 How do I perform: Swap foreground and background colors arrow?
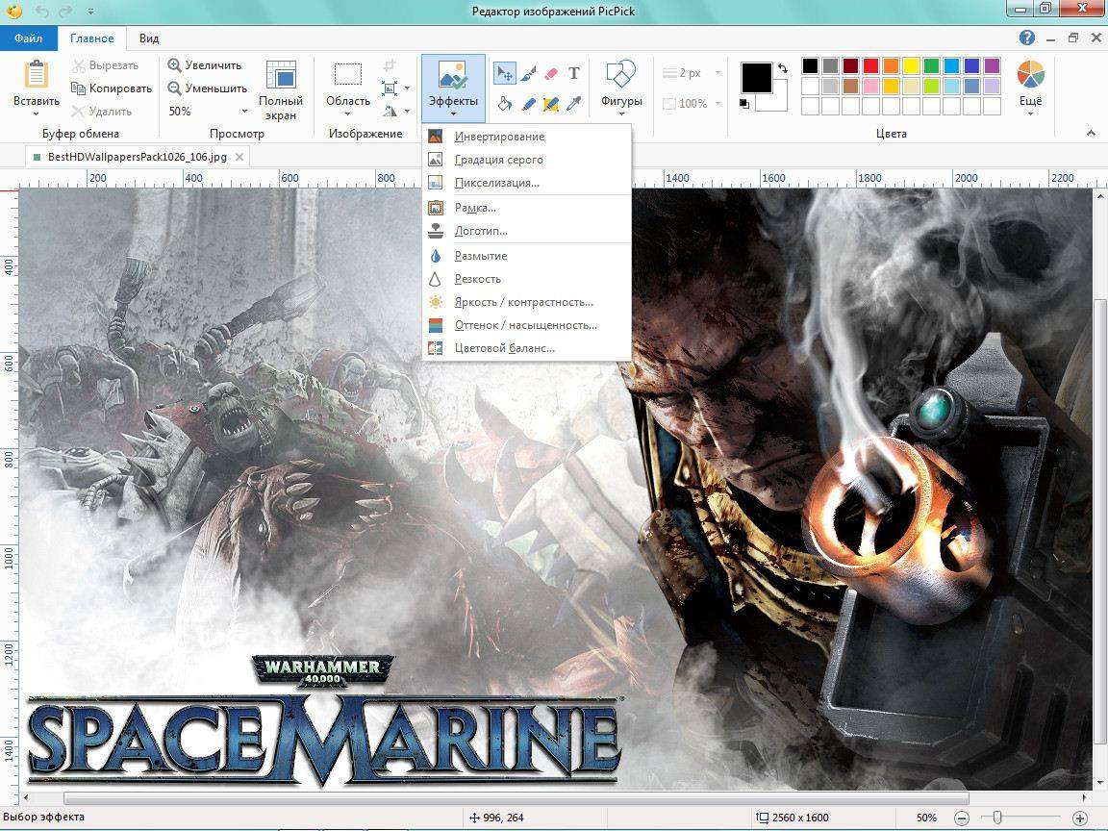pos(782,68)
